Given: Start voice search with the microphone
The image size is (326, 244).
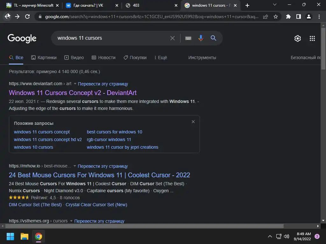Looking at the screenshot, I should point(201,38).
